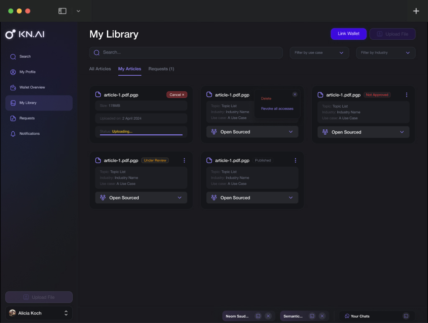Open three-dot menu on Not Approved article
The image size is (428, 323).
pos(406,95)
